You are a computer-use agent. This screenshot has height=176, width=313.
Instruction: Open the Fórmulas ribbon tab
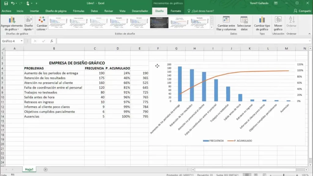(x=79, y=11)
